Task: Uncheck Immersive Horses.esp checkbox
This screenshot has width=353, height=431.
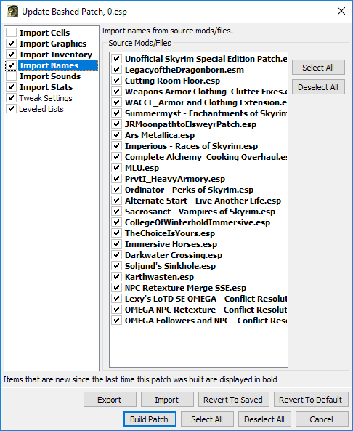Action: [116, 244]
